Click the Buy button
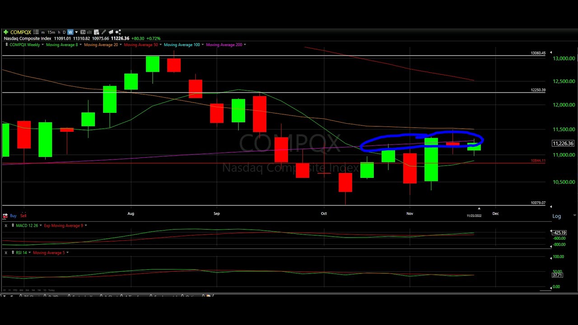The image size is (578, 325). [13, 216]
